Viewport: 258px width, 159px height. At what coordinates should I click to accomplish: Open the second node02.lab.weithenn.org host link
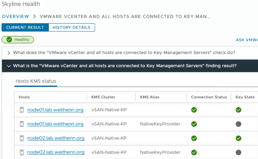tap(56, 152)
